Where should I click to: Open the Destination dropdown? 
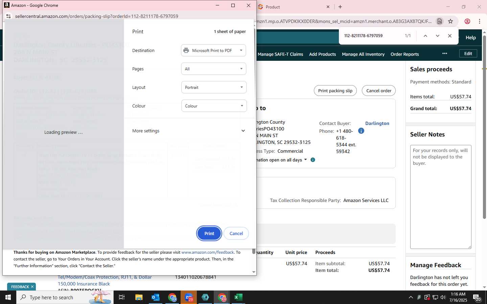coord(213,50)
